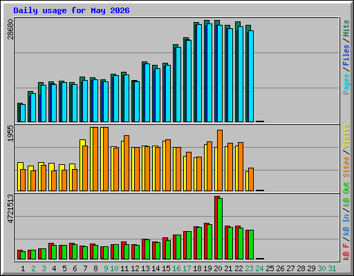This screenshot has width=354, height=276.
Task: Select the orange Sites bar for day 8
Action: click(x=95, y=159)
